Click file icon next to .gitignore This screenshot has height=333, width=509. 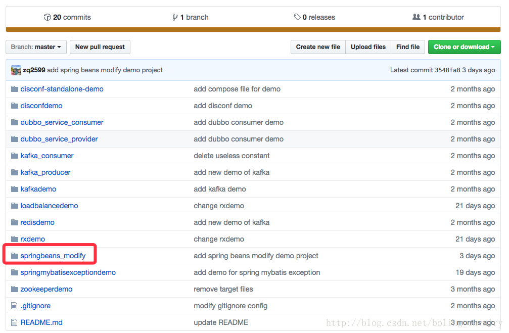point(14,306)
